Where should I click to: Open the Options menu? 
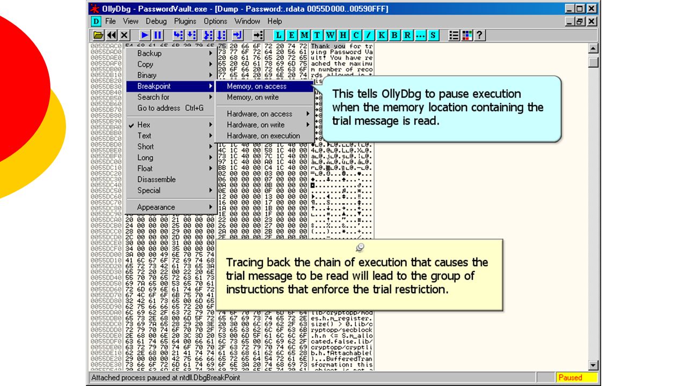point(215,21)
